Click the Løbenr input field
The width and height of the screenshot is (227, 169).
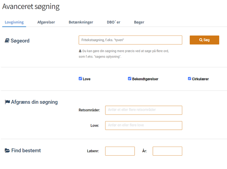[120, 151]
